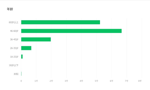Click the 46-60岁 green bar
The width and height of the screenshot is (150, 90).
tap(71, 31)
